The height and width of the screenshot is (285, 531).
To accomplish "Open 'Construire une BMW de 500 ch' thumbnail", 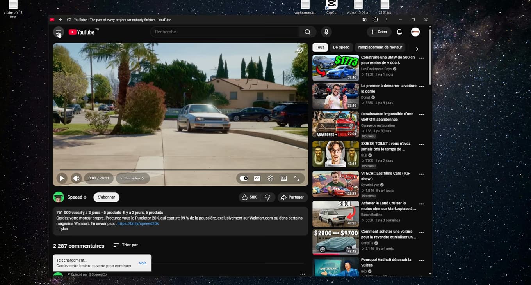I will (x=336, y=68).
